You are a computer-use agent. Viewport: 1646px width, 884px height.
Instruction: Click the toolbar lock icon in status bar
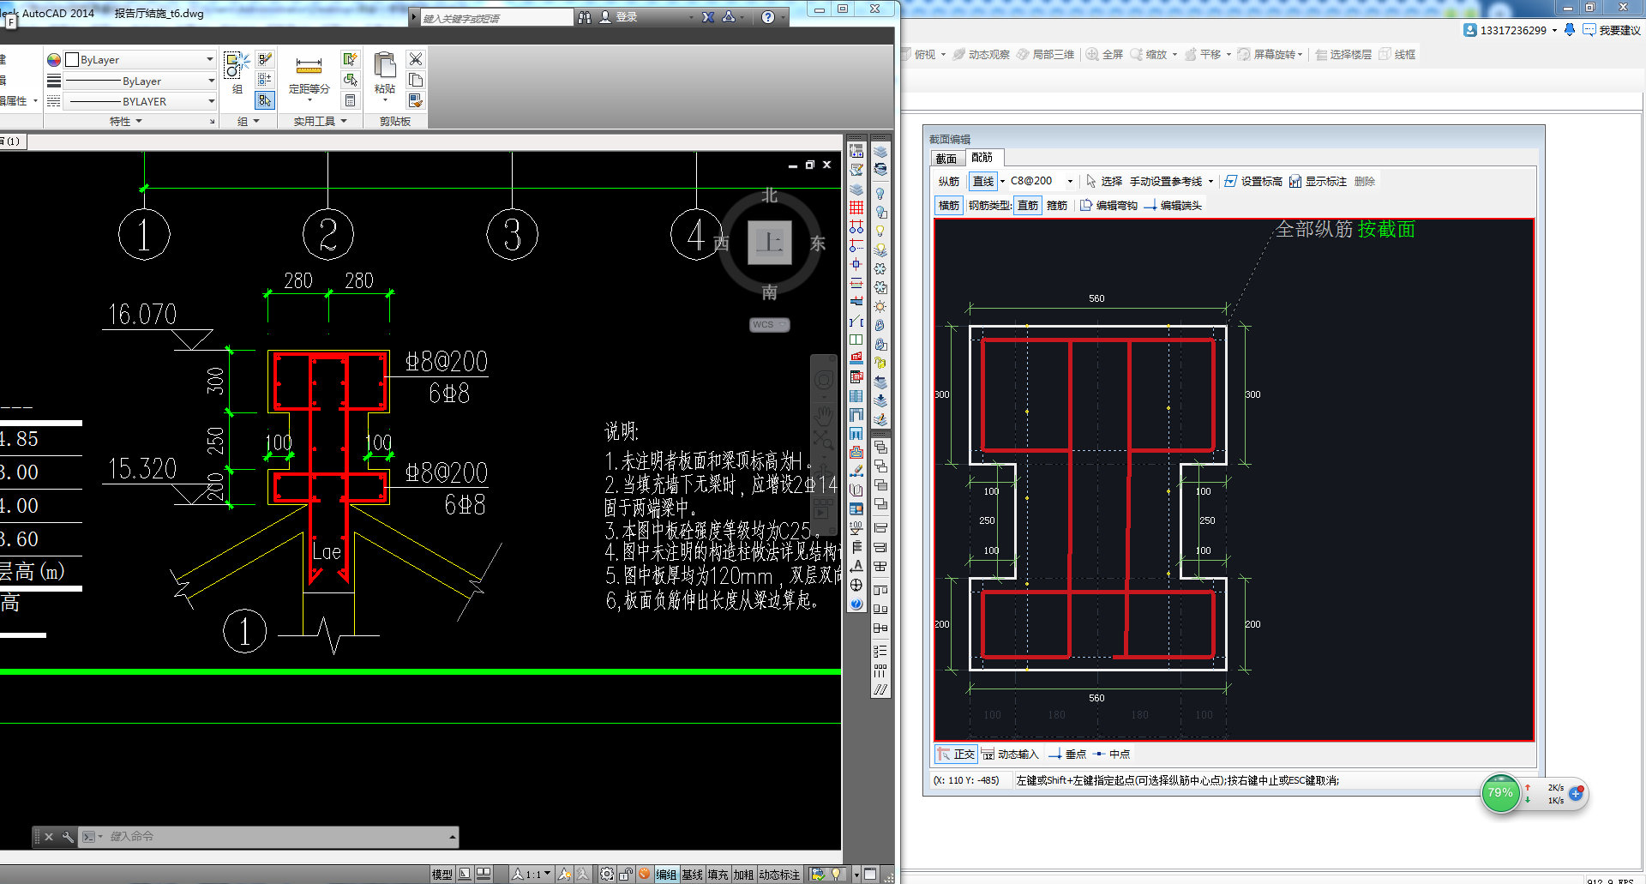(x=627, y=875)
